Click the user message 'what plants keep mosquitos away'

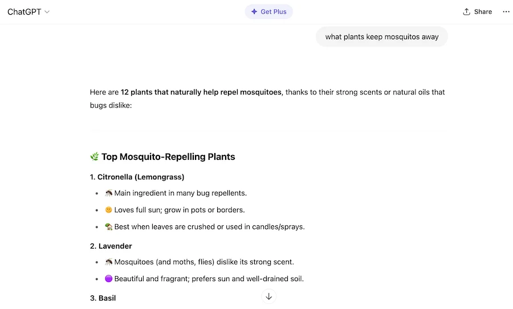click(382, 37)
